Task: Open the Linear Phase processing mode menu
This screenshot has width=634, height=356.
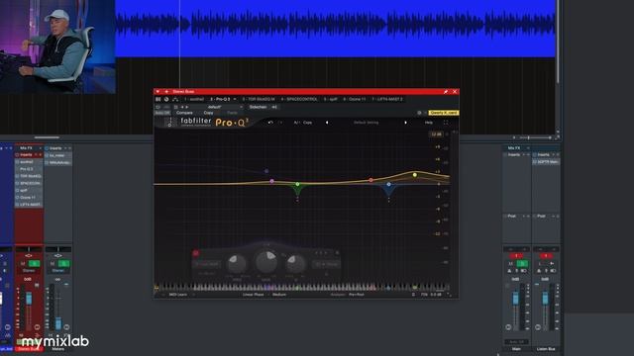Action: (x=254, y=295)
